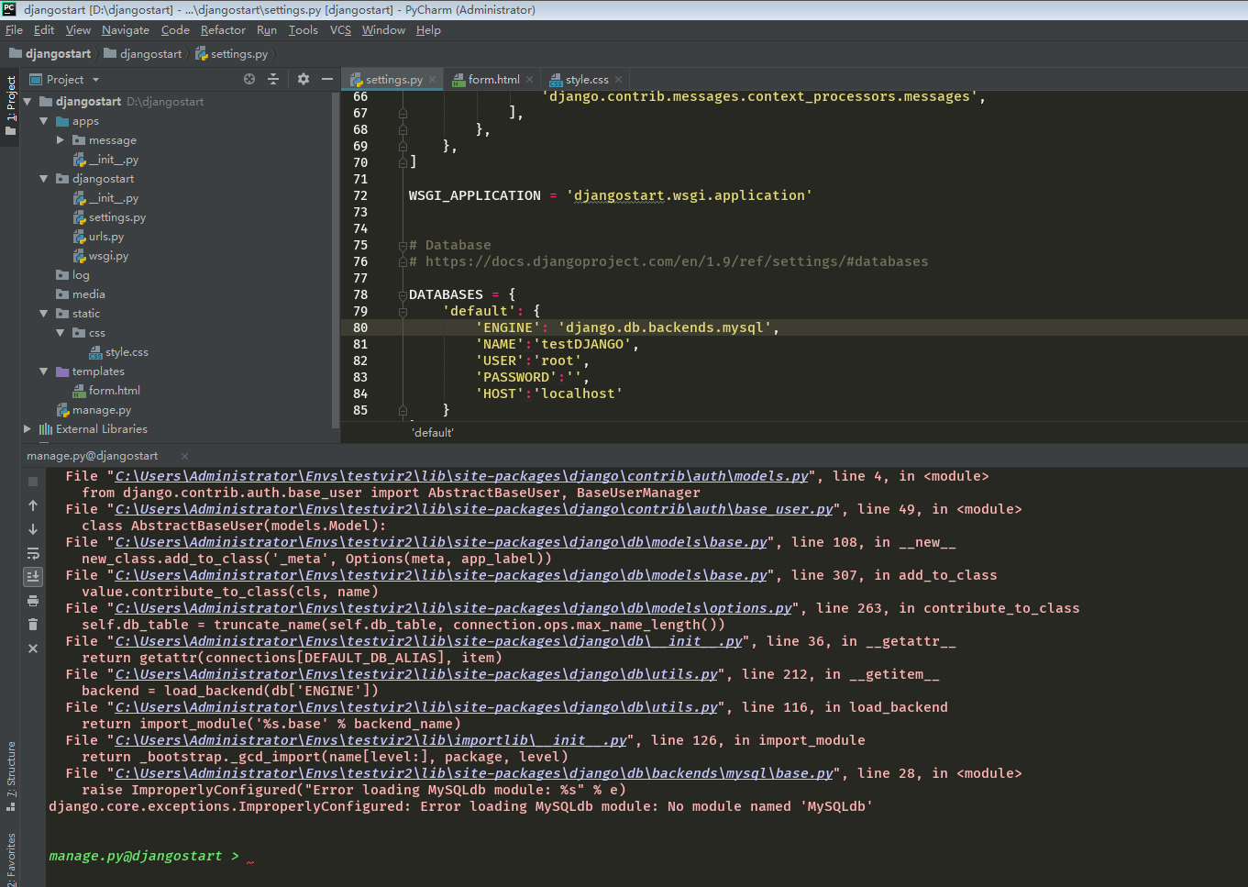1248x887 pixels.
Task: Select the manage.py@djangostart console tab
Action: click(x=92, y=456)
